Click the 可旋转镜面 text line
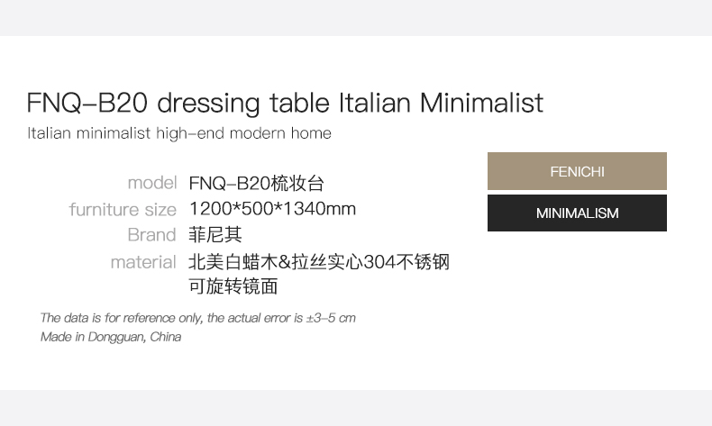 tap(233, 286)
